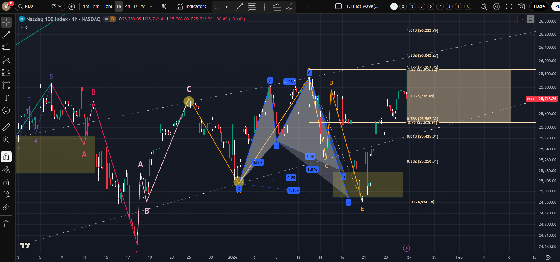Viewport: 560px width, 262px height.
Task: Select the Measure ruler tool
Action: coord(6,127)
